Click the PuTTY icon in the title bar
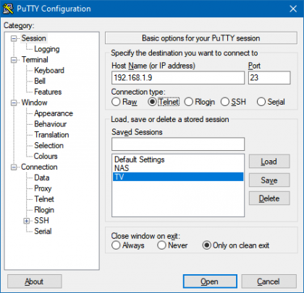The width and height of the screenshot is (304, 293). [x=8, y=9]
